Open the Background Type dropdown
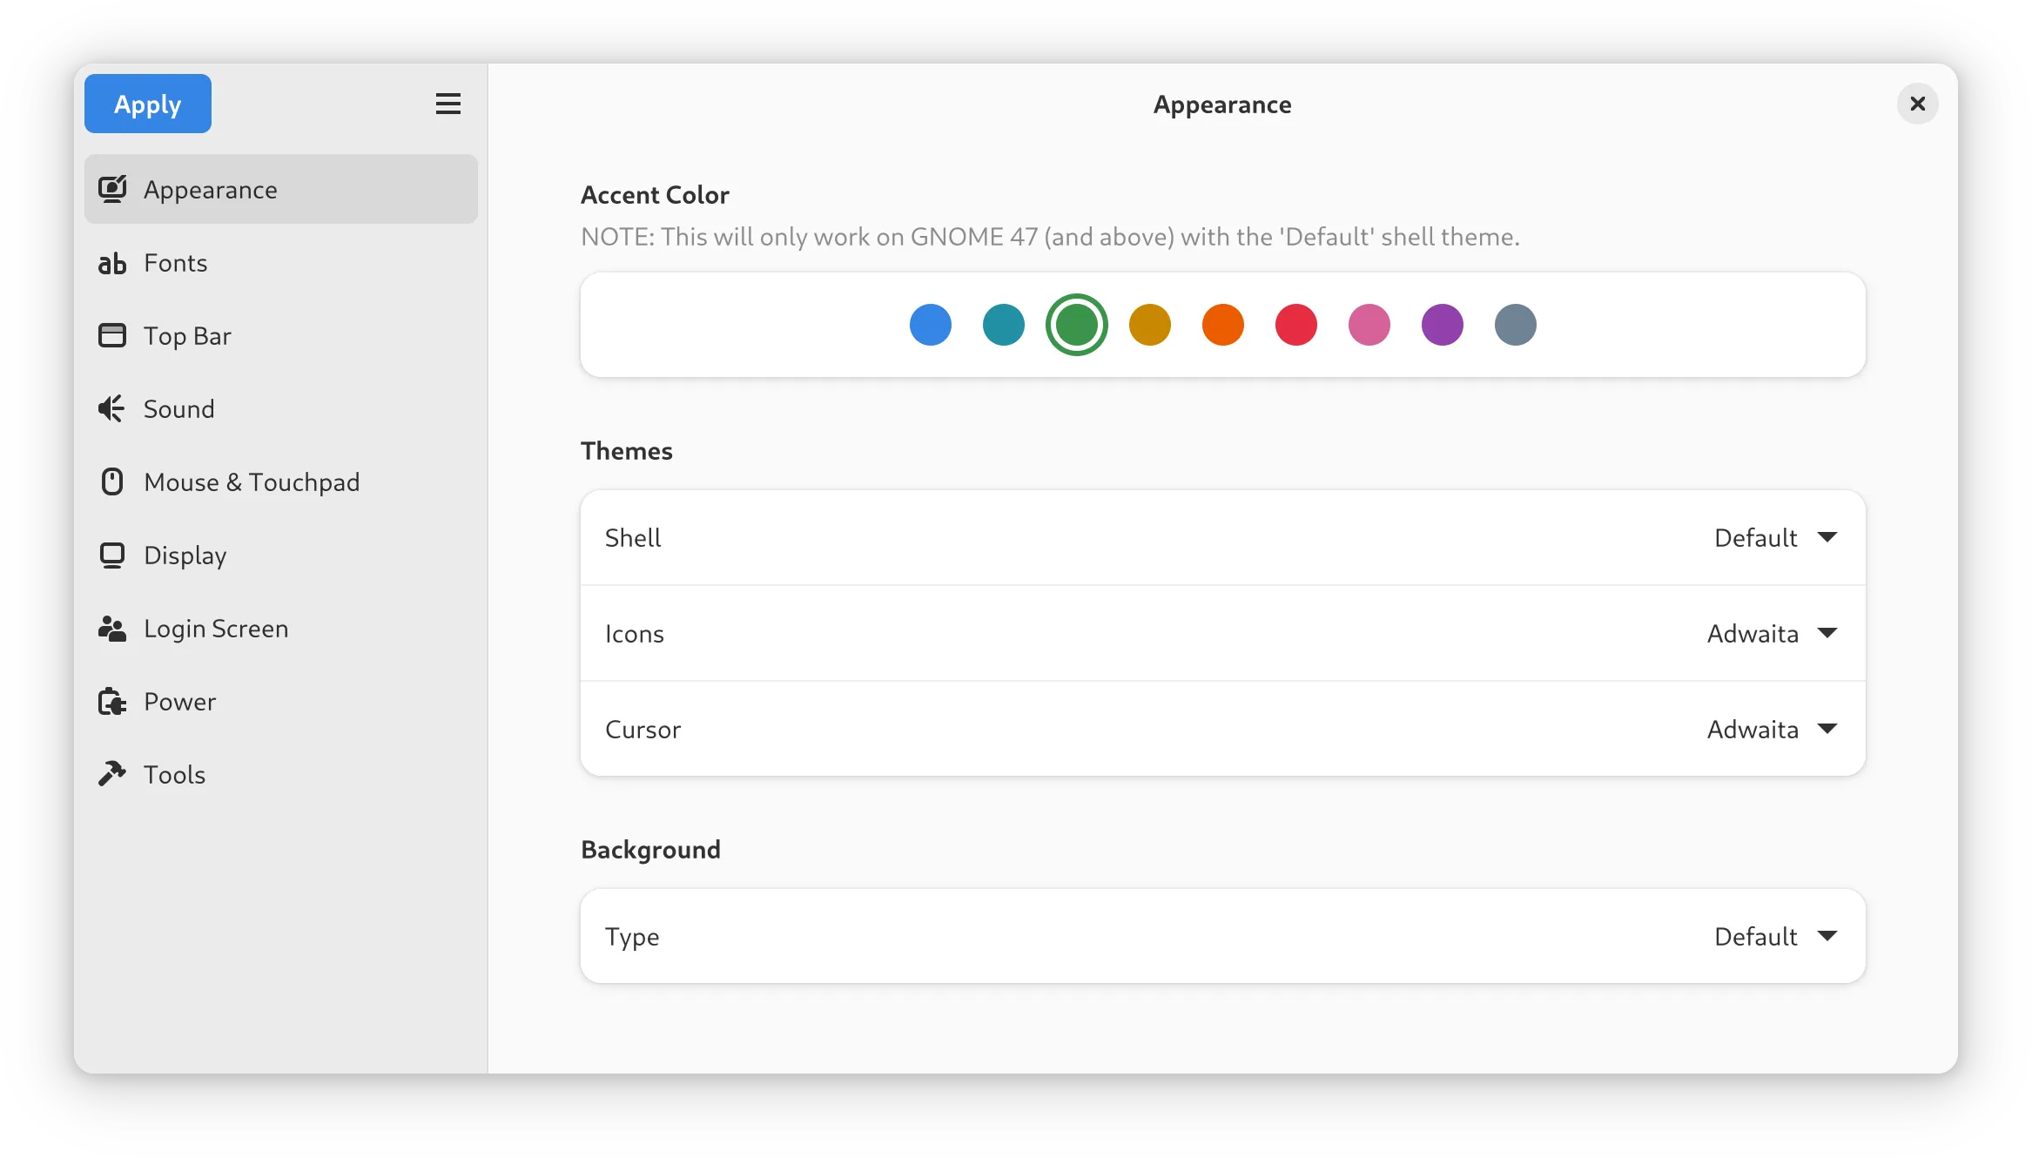 coord(1776,936)
